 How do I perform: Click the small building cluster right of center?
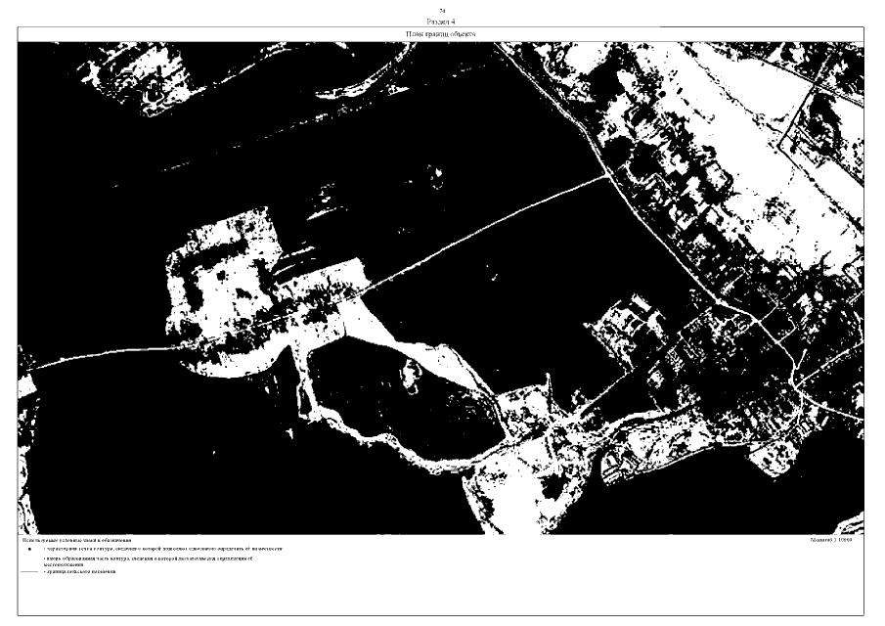(x=626, y=323)
